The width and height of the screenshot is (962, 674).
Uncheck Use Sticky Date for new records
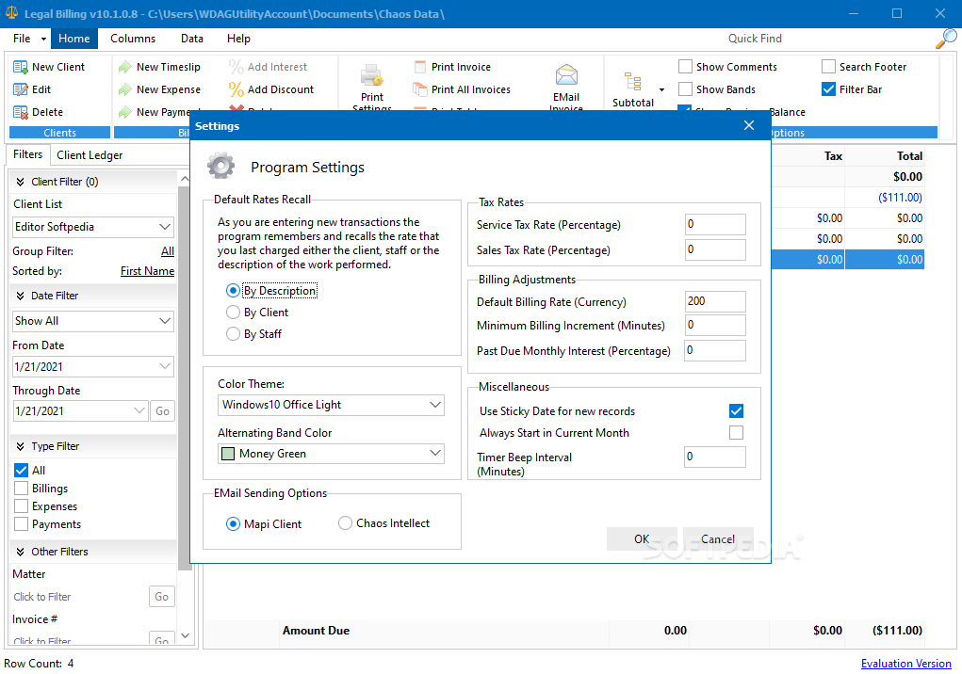735,410
